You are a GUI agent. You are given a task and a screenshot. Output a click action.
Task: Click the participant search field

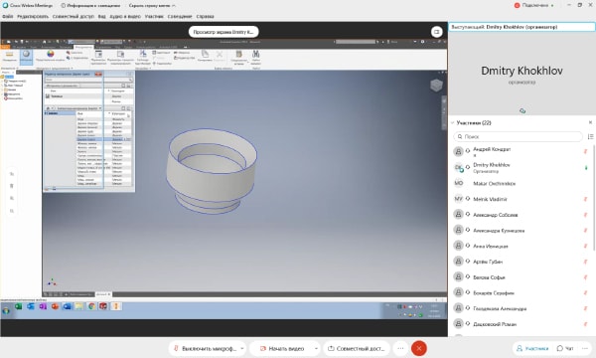(x=519, y=136)
